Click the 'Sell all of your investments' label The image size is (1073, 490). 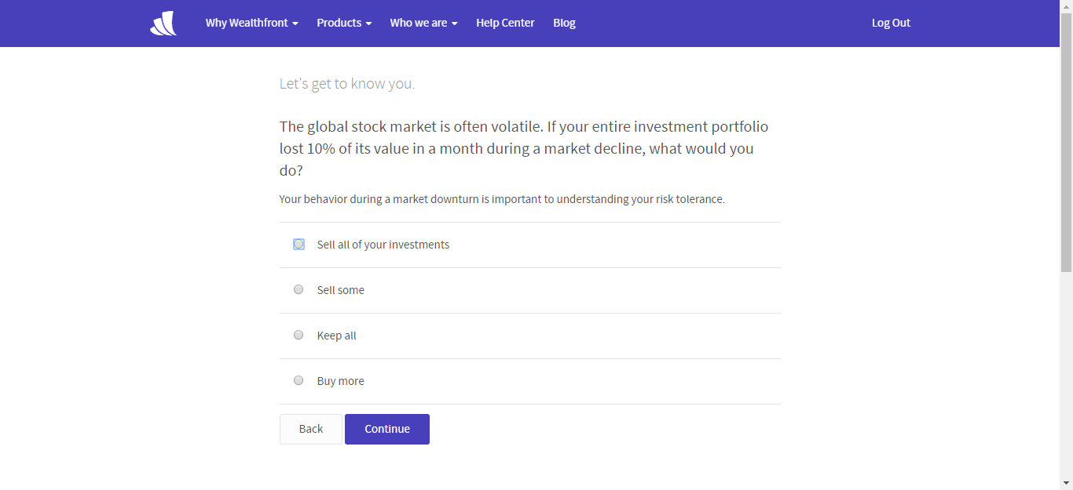point(383,245)
